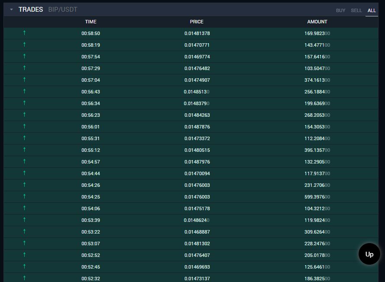Click the up arrow for 00:55:31 trade

[24, 138]
